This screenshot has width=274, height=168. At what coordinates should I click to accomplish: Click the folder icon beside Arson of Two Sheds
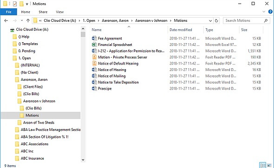(x=20, y=123)
